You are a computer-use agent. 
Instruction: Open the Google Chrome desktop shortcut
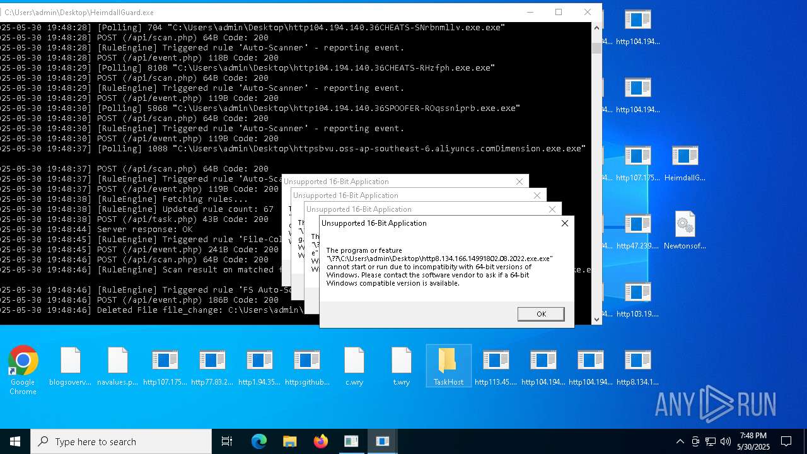(x=23, y=370)
